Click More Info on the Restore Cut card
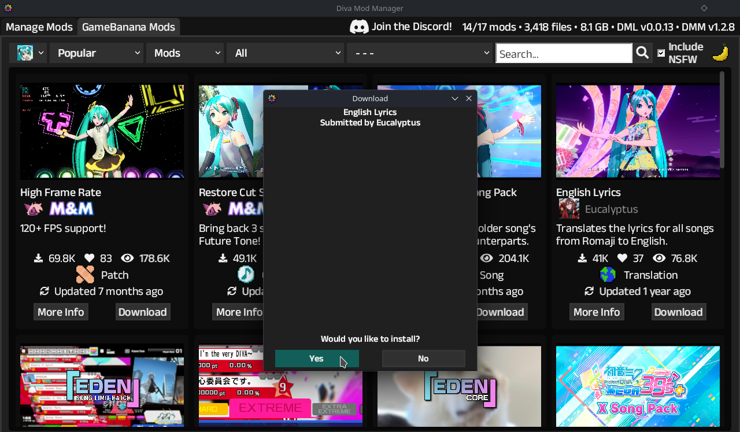This screenshot has width=740, height=432. [x=238, y=312]
